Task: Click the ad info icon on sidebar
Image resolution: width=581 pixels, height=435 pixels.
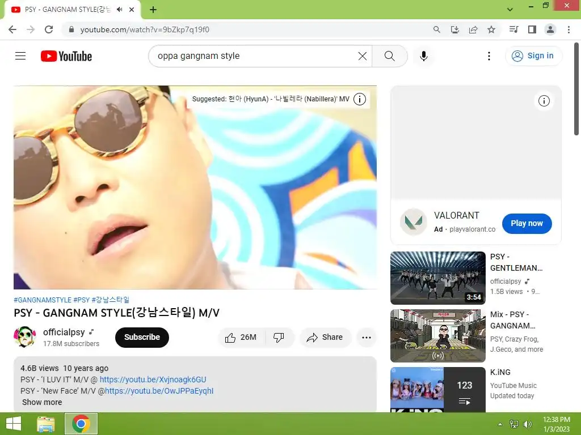Action: 544,101
